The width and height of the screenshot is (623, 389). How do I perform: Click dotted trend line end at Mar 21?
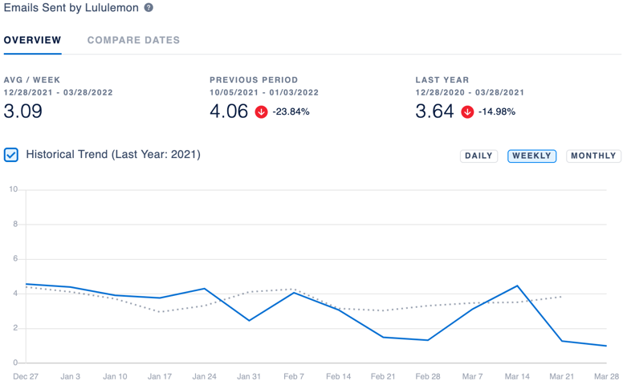coord(561,297)
